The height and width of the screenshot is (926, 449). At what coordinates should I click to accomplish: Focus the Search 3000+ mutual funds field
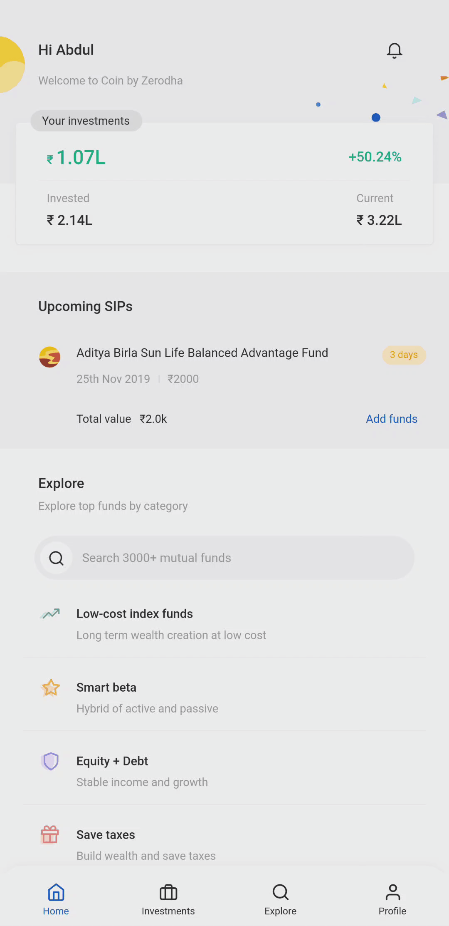point(224,558)
